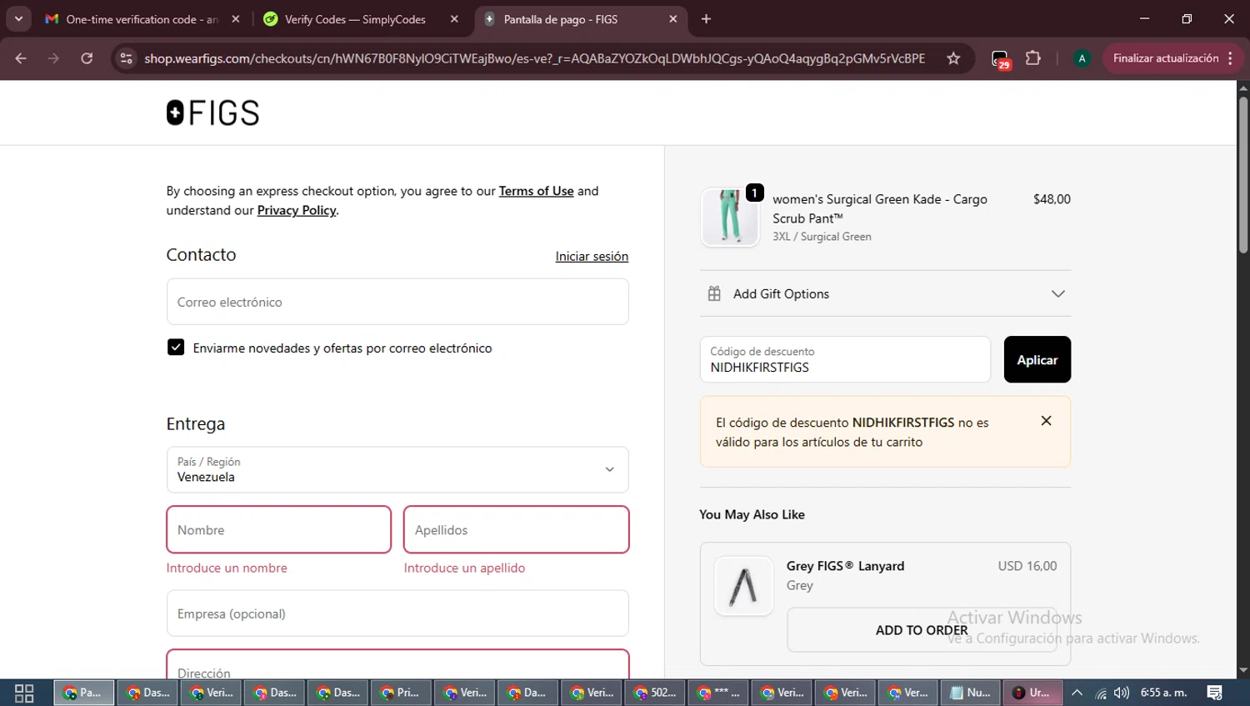Click the volume icon in system tray
Image resolution: width=1250 pixels, height=706 pixels.
click(1122, 693)
